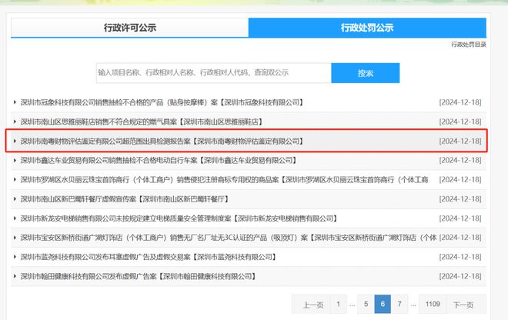This screenshot has height=320, width=508.
Task: Click arrow bullet beside 新龙安电梯 row
Action: [x=15, y=218]
